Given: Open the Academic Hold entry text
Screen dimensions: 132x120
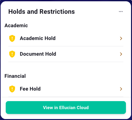Looking at the screenshot, I should 38,38.
